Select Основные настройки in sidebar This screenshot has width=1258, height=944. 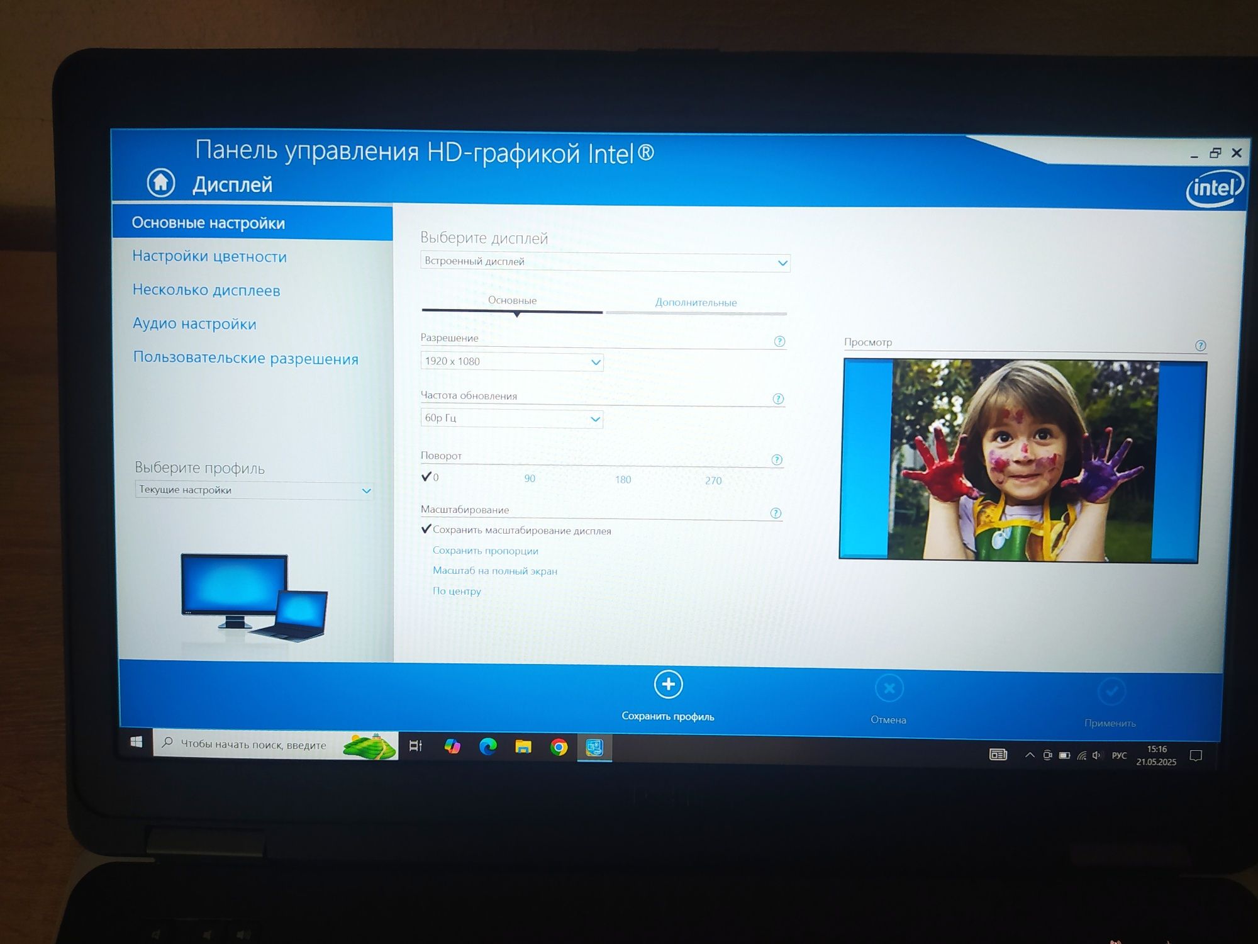click(x=252, y=223)
